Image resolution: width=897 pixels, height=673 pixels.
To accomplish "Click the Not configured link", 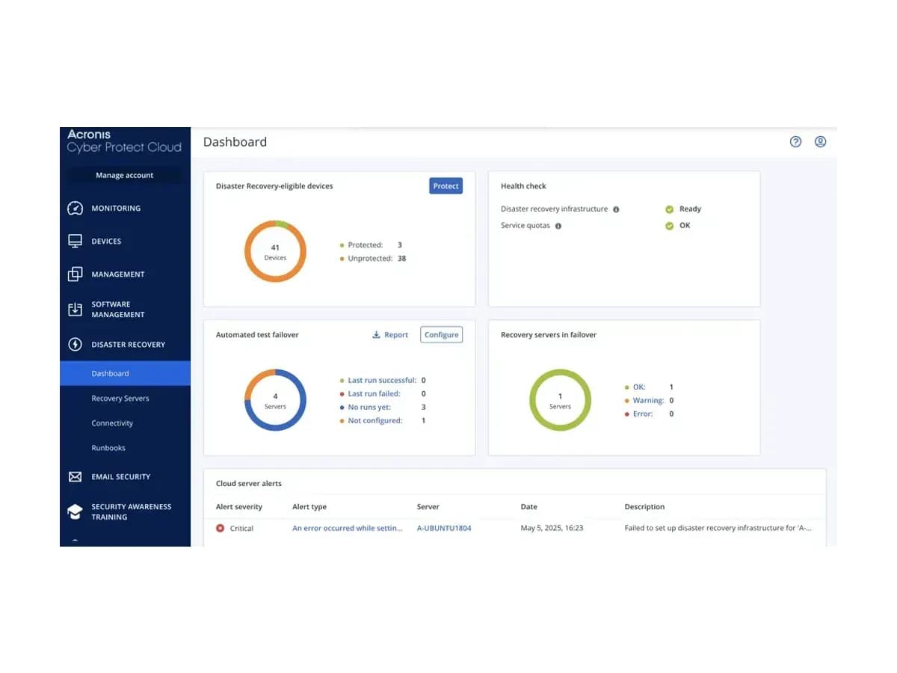I will (375, 421).
